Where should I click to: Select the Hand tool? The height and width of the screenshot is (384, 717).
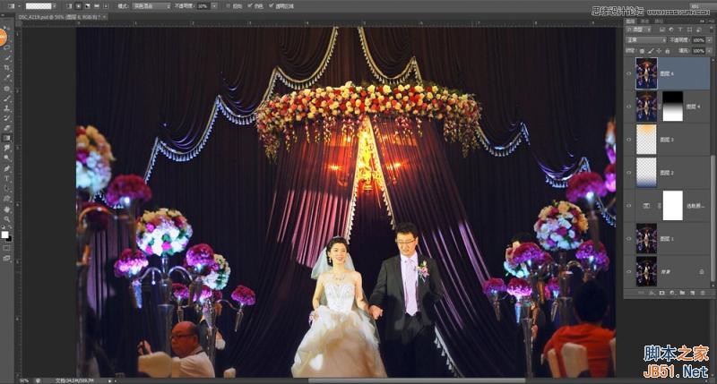[7, 209]
